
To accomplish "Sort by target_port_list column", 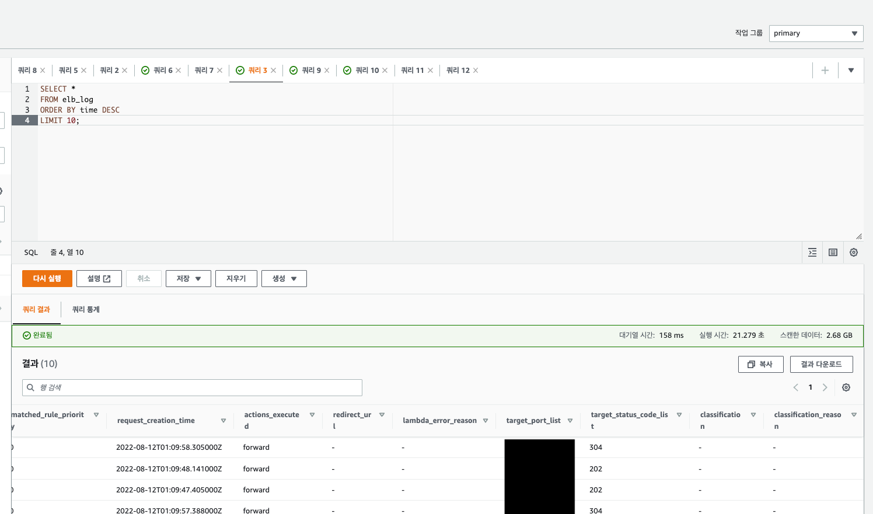I will click(x=570, y=421).
